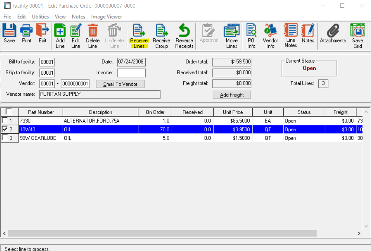The height and width of the screenshot is (251, 371).
Task: Click the horizontal scrollbar right arrow
Action: pyautogui.click(x=359, y=233)
